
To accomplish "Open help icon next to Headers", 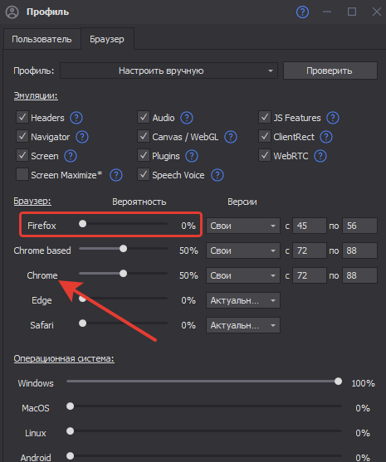I will (76, 118).
